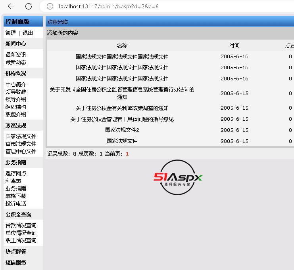Select 最新动态 sidebar item
The height and width of the screenshot is (270, 294).
click(x=16, y=62)
